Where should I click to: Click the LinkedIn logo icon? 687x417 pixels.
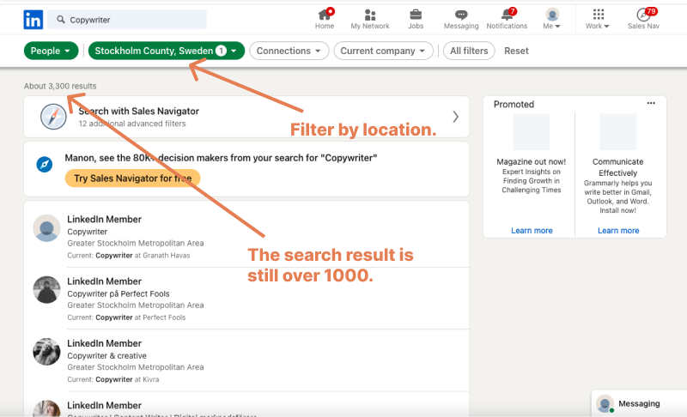[x=33, y=20]
